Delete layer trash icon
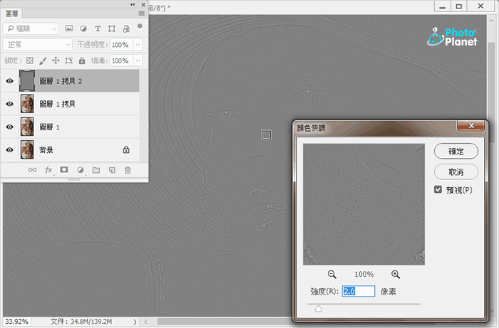The height and width of the screenshot is (328, 499). coord(128,170)
